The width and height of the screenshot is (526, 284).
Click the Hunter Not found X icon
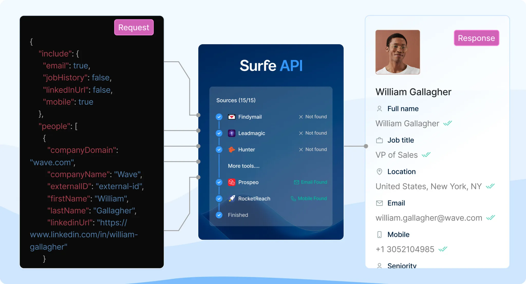click(301, 150)
